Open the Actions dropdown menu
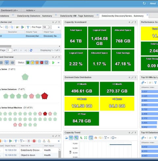The height and width of the screenshot is (161, 158). (31, 11)
